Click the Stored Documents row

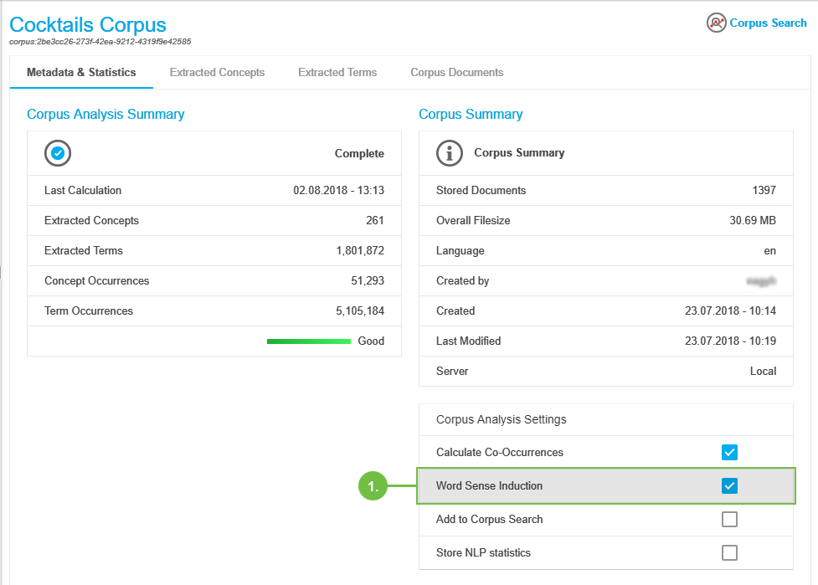coord(605,191)
